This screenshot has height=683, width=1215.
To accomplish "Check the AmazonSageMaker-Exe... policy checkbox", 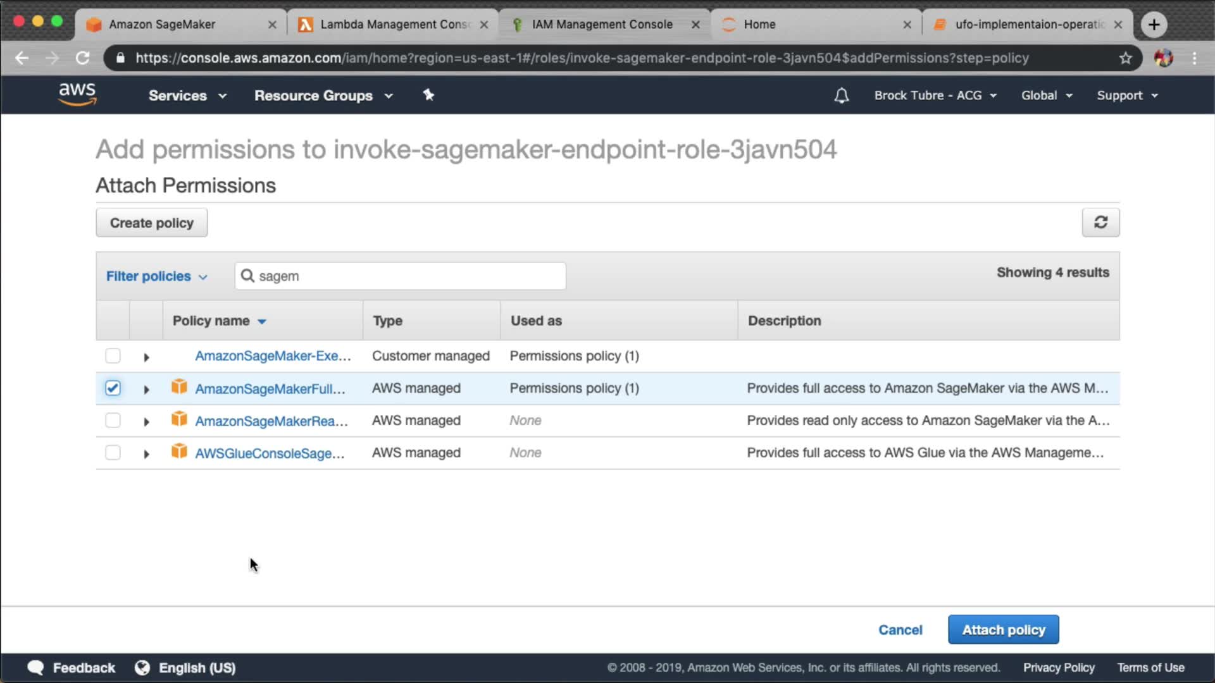I will pos(113,356).
